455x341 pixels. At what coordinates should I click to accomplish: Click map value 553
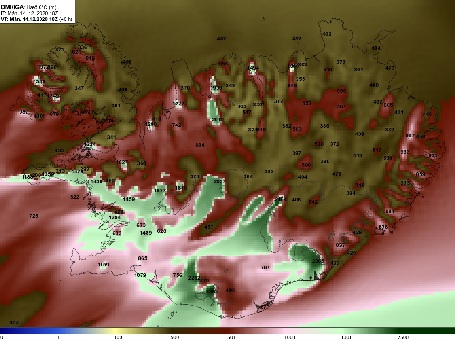[x=307, y=103]
